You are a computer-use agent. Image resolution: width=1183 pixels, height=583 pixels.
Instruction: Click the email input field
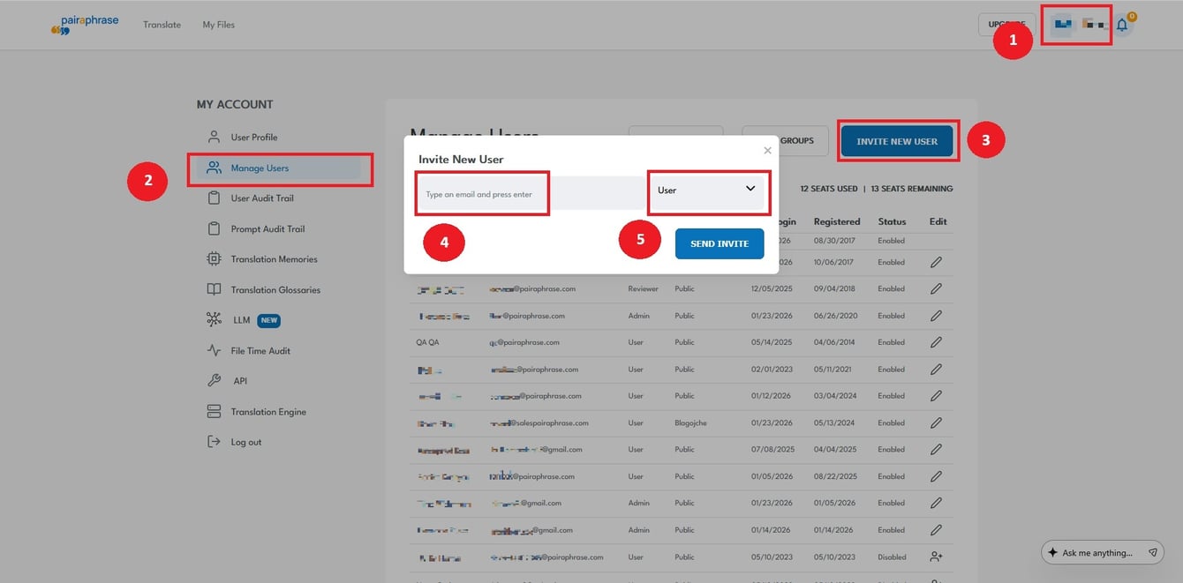click(x=531, y=193)
